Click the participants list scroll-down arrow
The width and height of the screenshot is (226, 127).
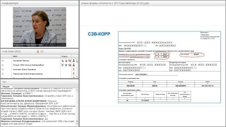coord(77,77)
